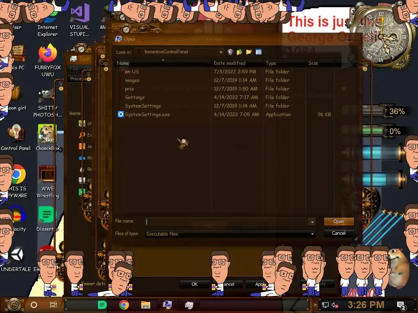This screenshot has width=418, height=313.
Task: Select the Unity UNDERTALE desktop icon
Action: 16,260
